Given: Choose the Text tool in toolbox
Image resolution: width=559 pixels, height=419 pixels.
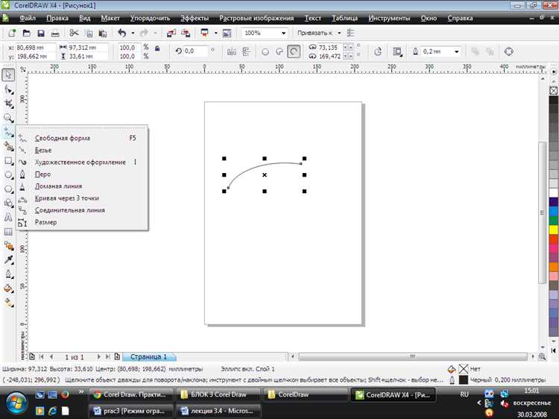Looking at the screenshot, I should 8,217.
